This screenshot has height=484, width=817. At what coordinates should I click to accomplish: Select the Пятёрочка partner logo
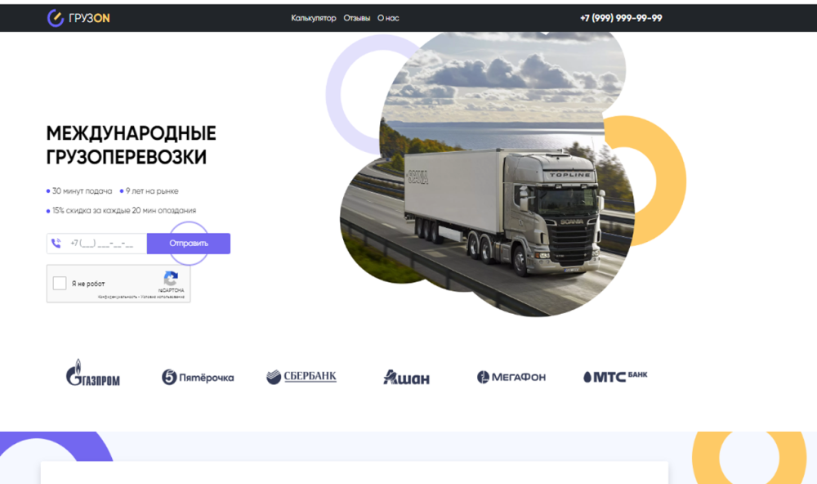coord(198,377)
